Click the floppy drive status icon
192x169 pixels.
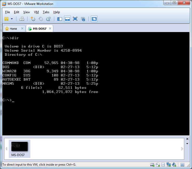(163, 165)
